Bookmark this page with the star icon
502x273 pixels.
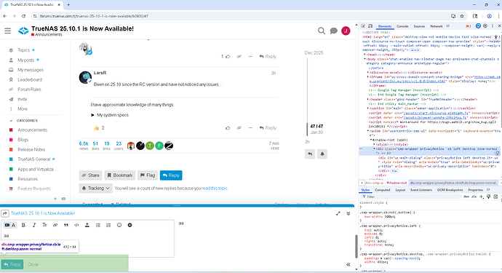462,16
